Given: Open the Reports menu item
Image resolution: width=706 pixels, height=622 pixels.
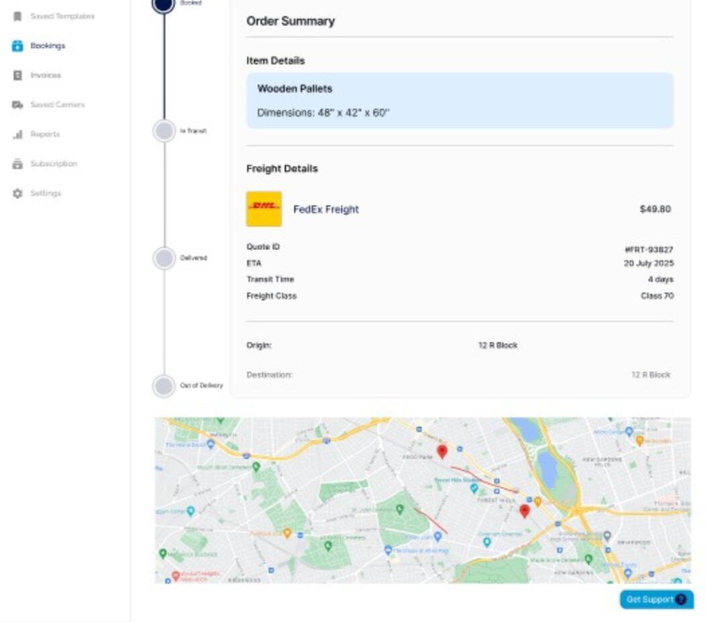Looking at the screenshot, I should coord(45,134).
